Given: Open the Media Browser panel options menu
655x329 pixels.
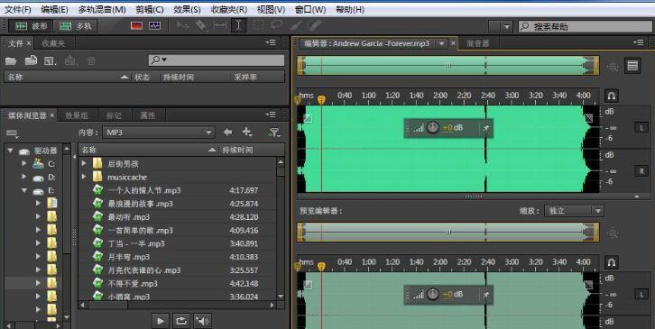Looking at the screenshot, I should click(x=271, y=114).
